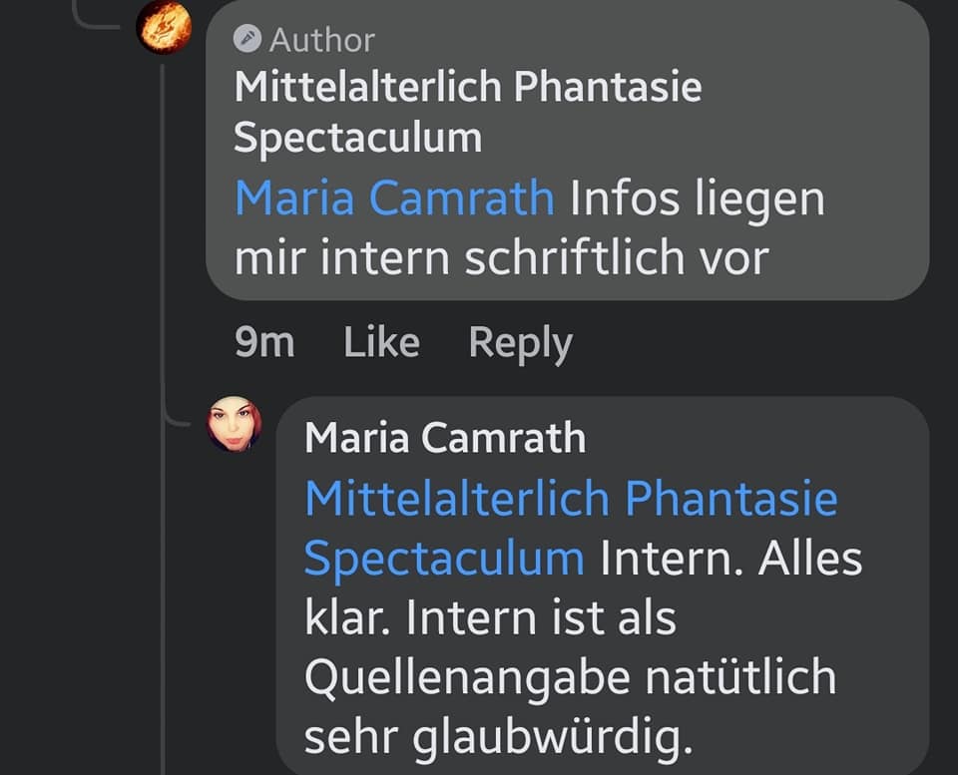Click the blue word "Spectaculum" in Maria's reply
This screenshot has height=775, width=958.
444,557
